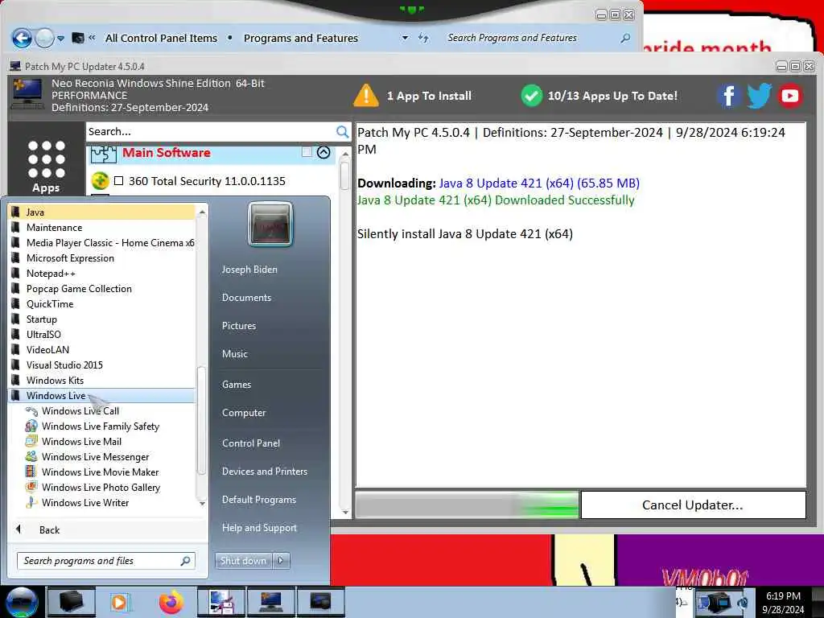Open the Patch My PC YouTube icon
The width and height of the screenshot is (824, 618).
tap(790, 97)
